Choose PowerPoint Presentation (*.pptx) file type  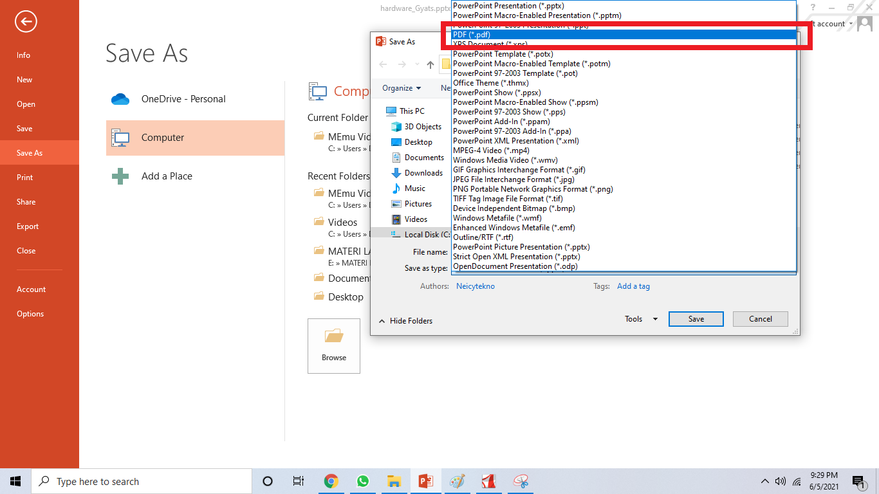(x=624, y=6)
